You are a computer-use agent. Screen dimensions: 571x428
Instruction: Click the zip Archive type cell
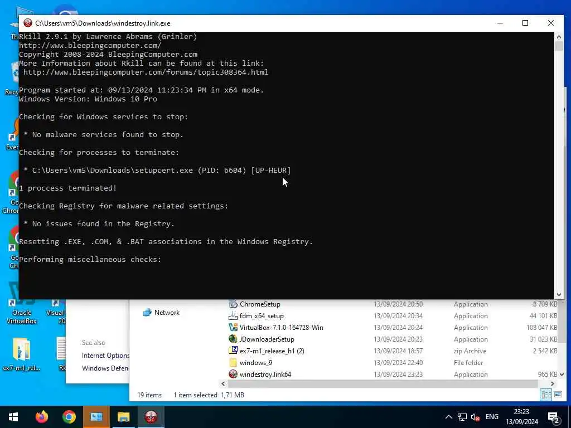pos(470,351)
